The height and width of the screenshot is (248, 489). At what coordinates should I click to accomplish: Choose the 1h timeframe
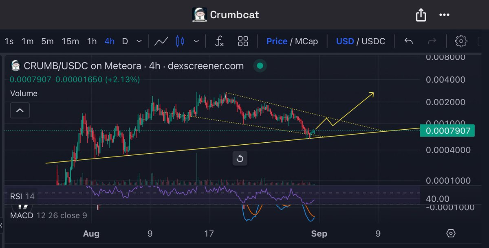click(x=92, y=41)
